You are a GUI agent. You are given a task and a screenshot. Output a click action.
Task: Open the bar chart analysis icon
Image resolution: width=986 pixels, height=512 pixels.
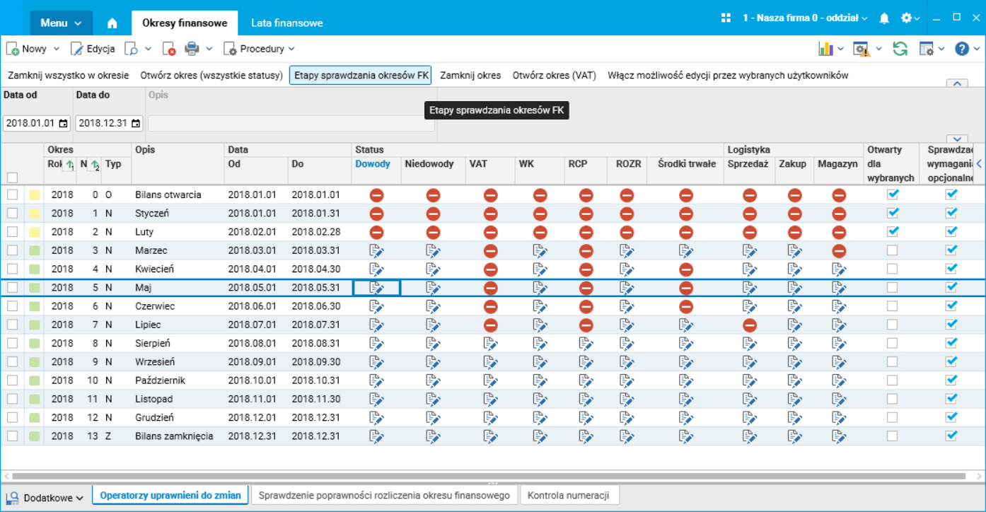[825, 49]
